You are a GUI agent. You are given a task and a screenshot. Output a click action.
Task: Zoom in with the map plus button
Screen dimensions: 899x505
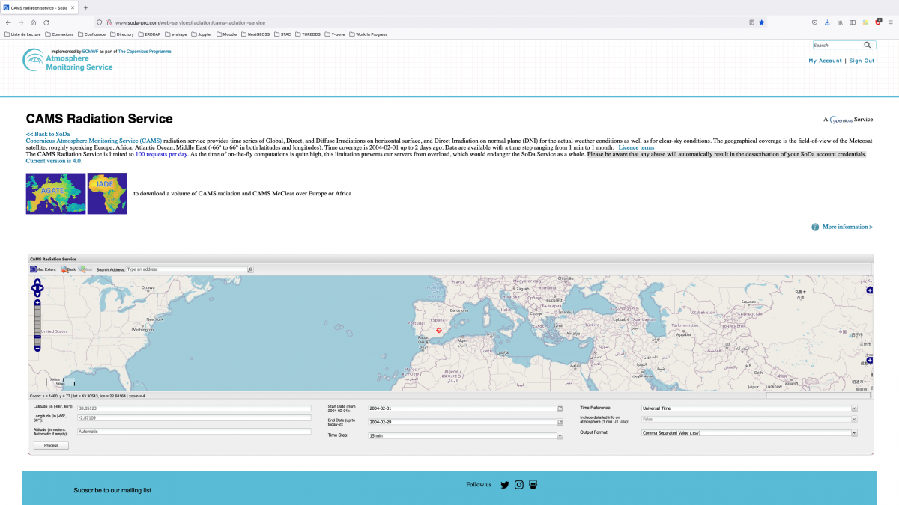tap(37, 303)
